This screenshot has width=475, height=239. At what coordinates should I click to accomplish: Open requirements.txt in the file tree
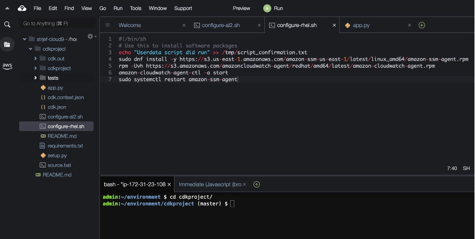point(65,146)
